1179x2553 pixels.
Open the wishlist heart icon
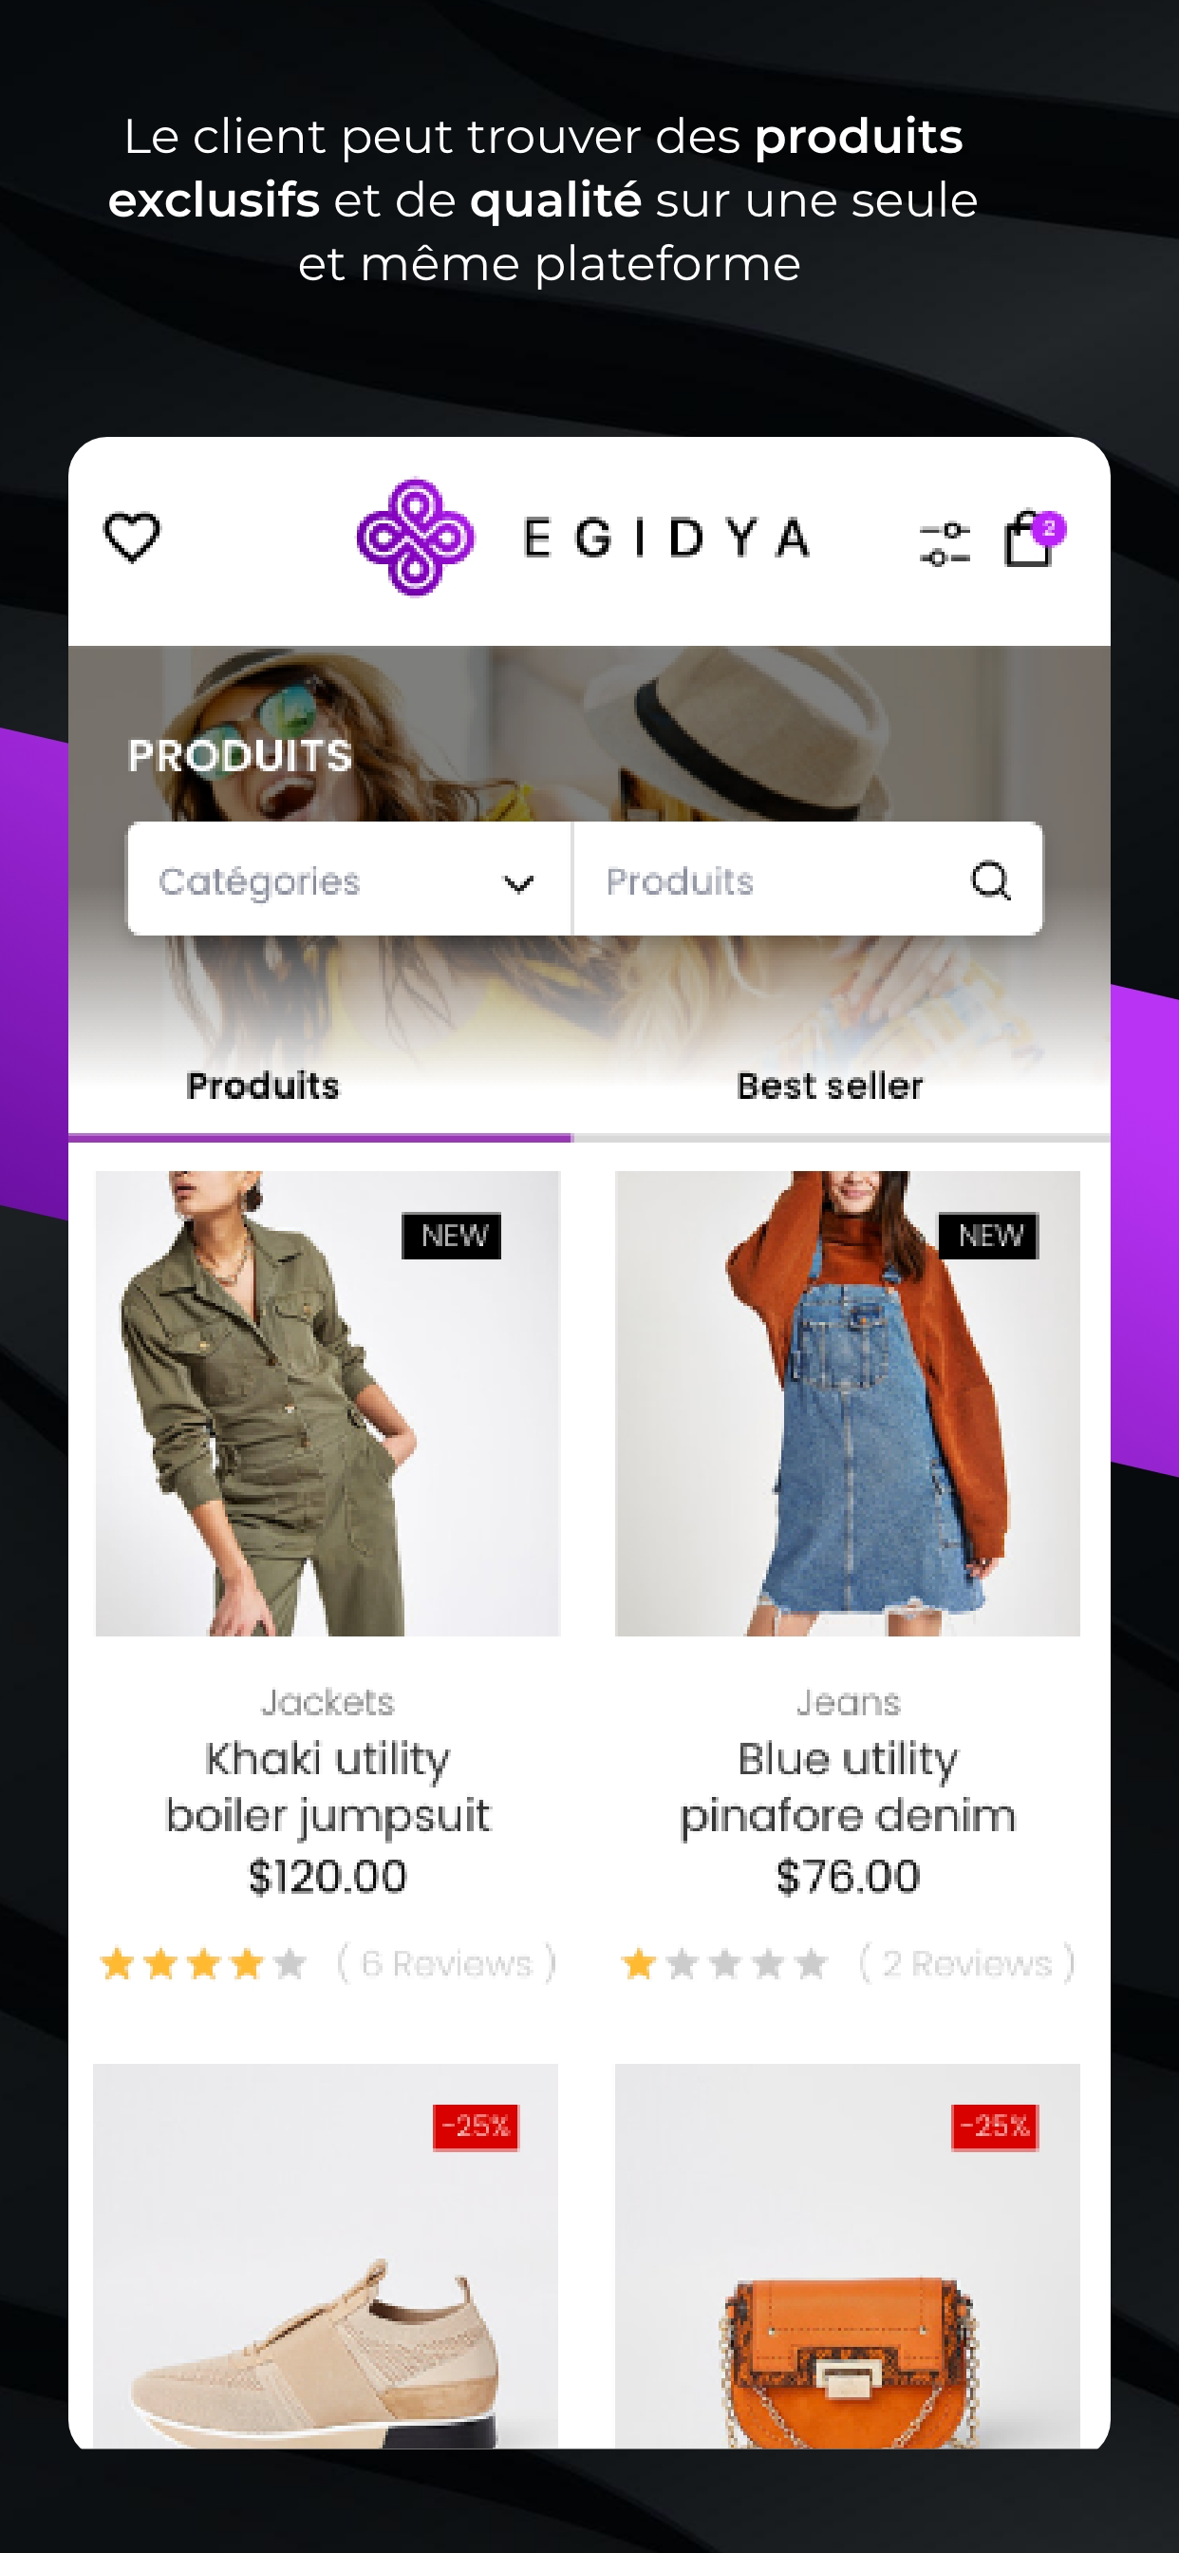tap(132, 539)
